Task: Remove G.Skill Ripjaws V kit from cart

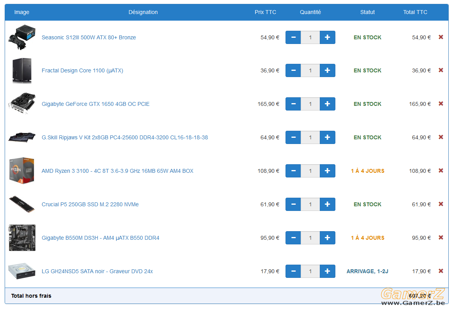Action: (x=441, y=137)
